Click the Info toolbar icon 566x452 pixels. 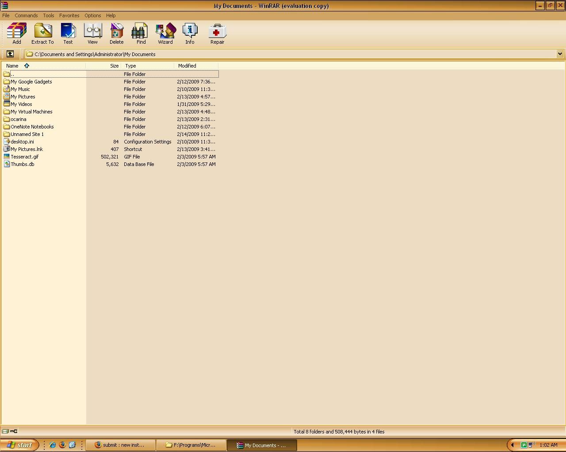190,33
